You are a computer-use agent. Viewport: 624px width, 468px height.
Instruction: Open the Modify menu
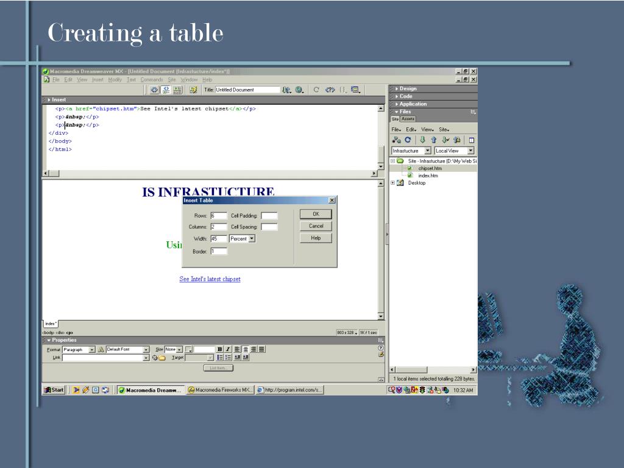coord(115,80)
